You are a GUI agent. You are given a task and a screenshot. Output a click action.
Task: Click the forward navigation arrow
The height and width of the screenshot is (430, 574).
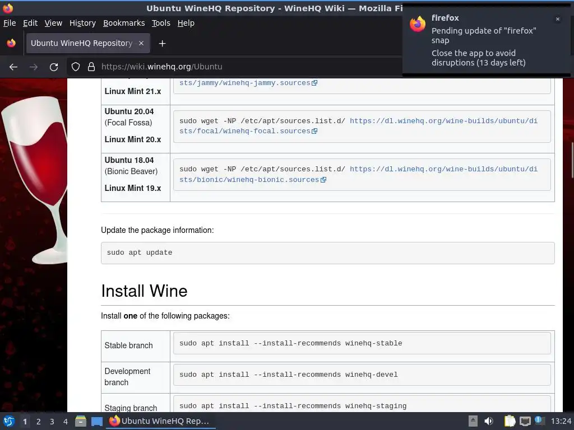[34, 67]
